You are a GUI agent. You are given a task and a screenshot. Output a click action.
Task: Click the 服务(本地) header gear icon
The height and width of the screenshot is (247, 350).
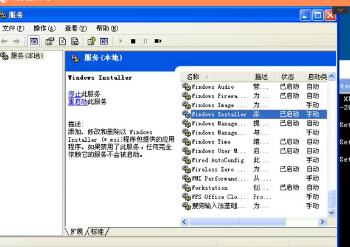[x=75, y=58]
